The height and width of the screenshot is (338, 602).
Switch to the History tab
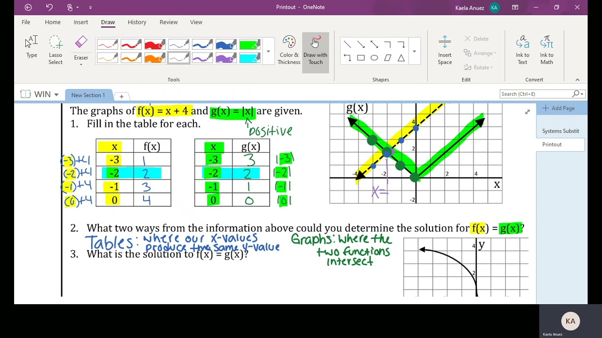click(137, 22)
